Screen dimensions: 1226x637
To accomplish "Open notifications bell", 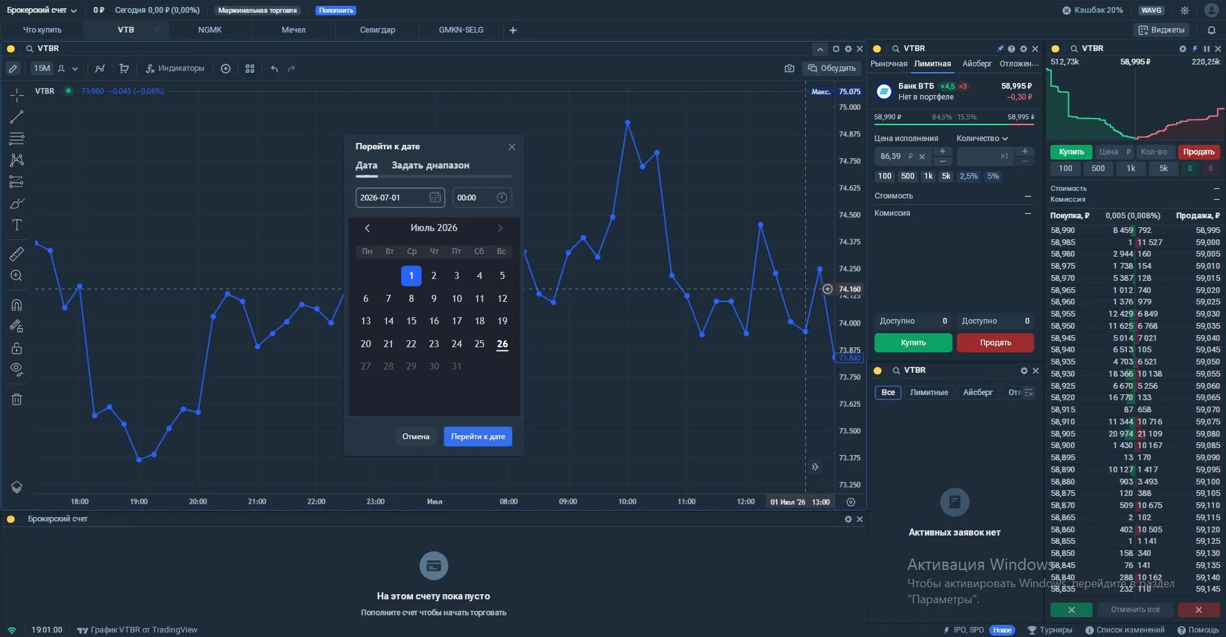I will 1211,30.
